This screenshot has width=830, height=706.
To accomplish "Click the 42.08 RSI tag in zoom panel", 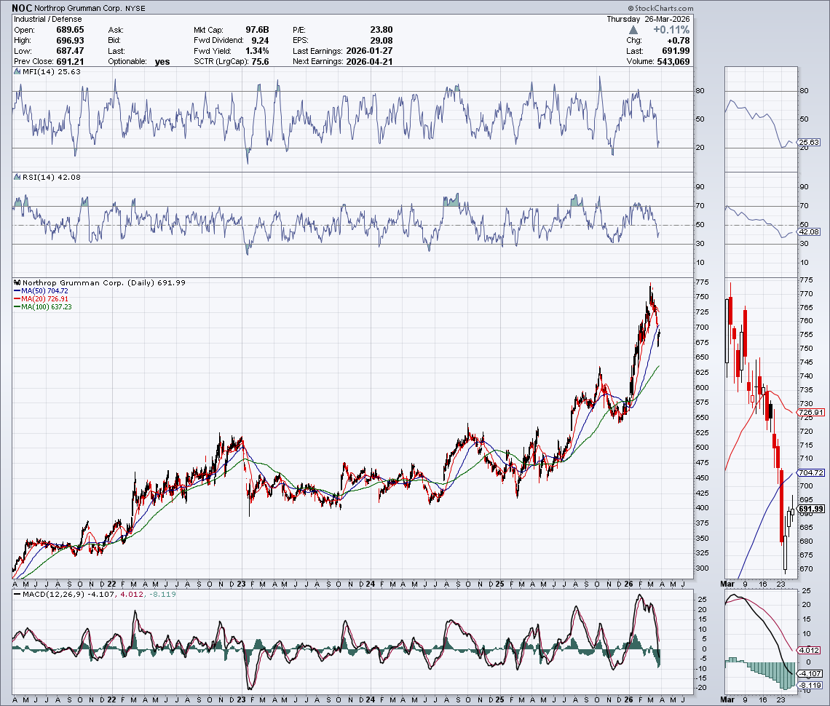I will click(x=809, y=231).
